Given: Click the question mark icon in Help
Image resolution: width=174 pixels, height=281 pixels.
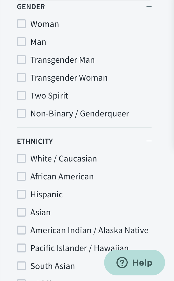Looking at the screenshot, I should click(x=122, y=263).
